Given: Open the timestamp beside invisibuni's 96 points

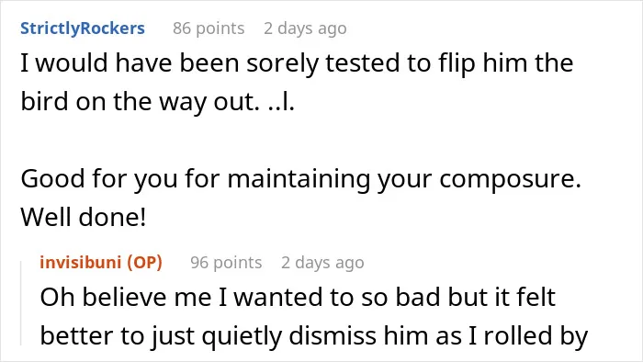Looking at the screenshot, I should [322, 263].
